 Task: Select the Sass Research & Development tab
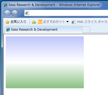click(x=43, y=30)
